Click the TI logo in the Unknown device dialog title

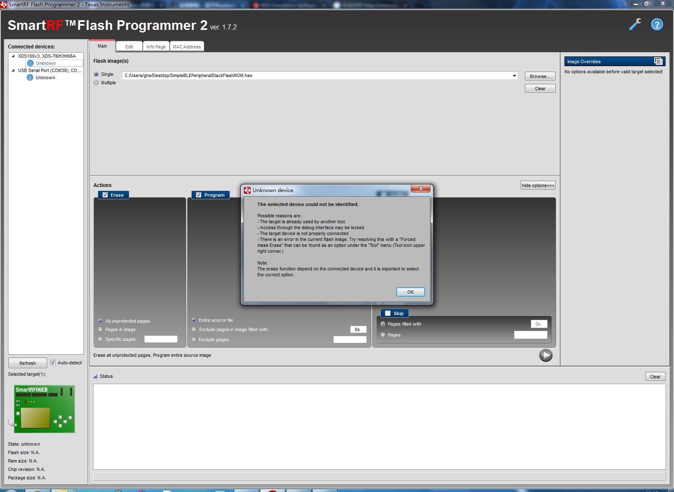[247, 190]
